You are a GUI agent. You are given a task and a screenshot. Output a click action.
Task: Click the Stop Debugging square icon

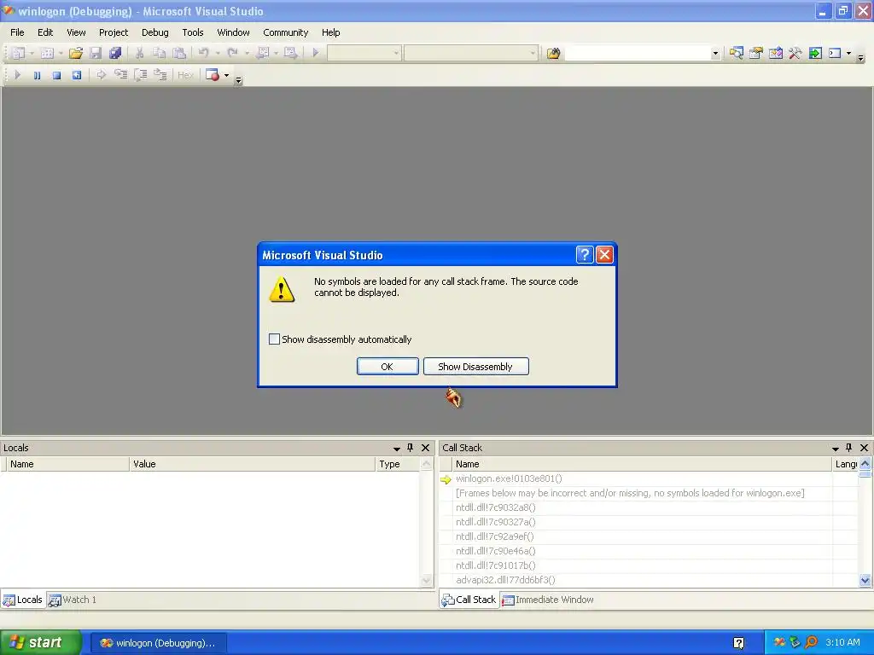pyautogui.click(x=56, y=75)
